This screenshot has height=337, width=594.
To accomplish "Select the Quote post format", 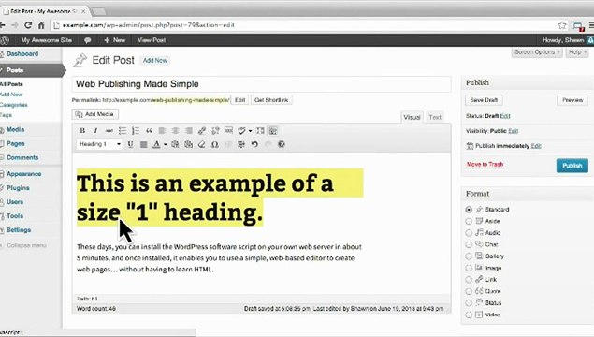I will [469, 291].
